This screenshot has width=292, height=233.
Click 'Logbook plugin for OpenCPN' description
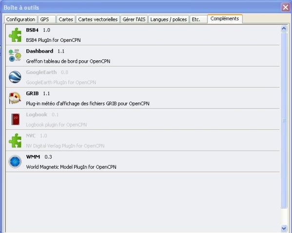[57, 125]
